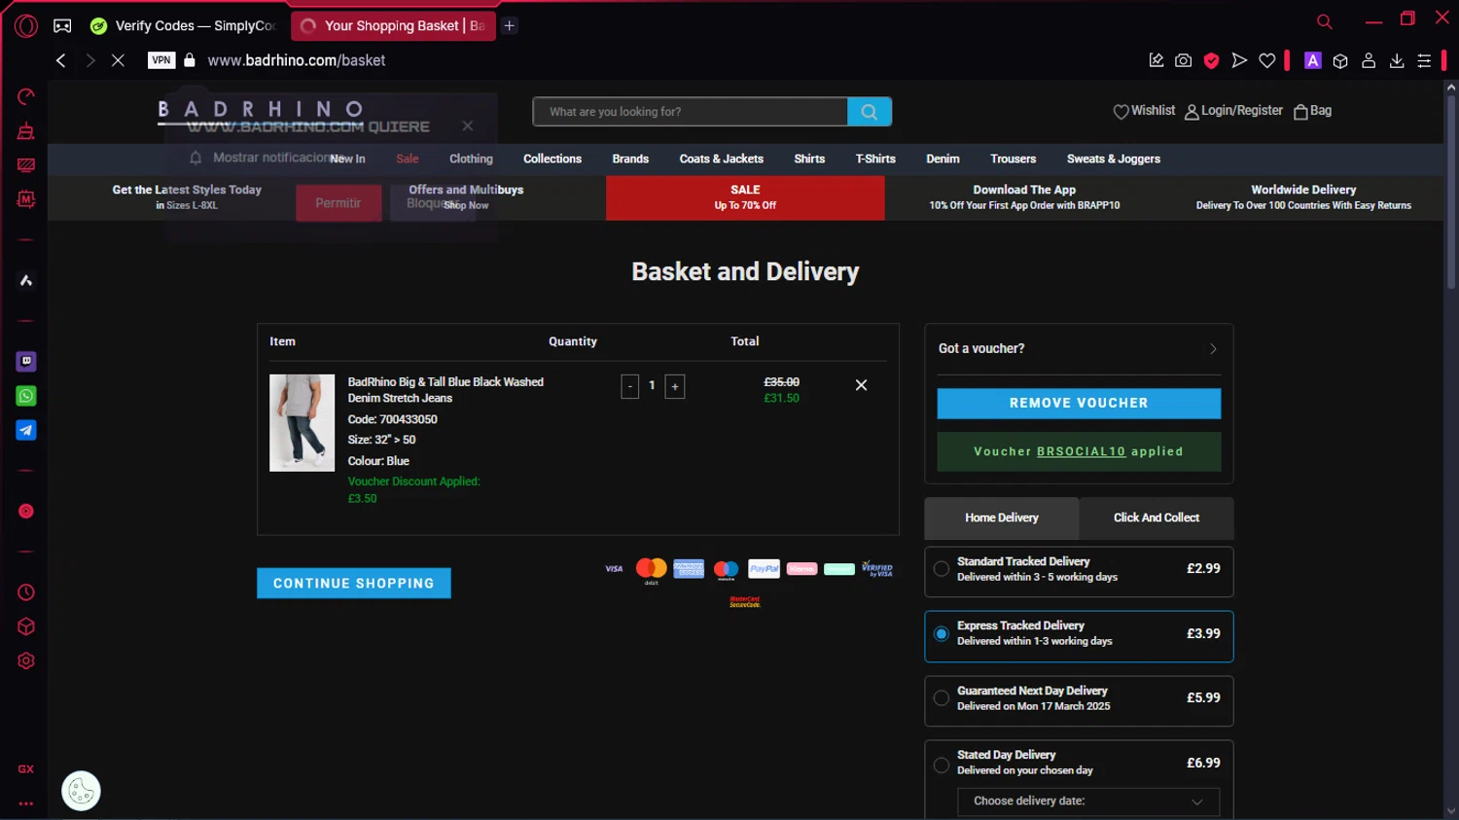Open GX Control speedometer icon in sidebar
This screenshot has width=1459, height=820.
tap(26, 96)
